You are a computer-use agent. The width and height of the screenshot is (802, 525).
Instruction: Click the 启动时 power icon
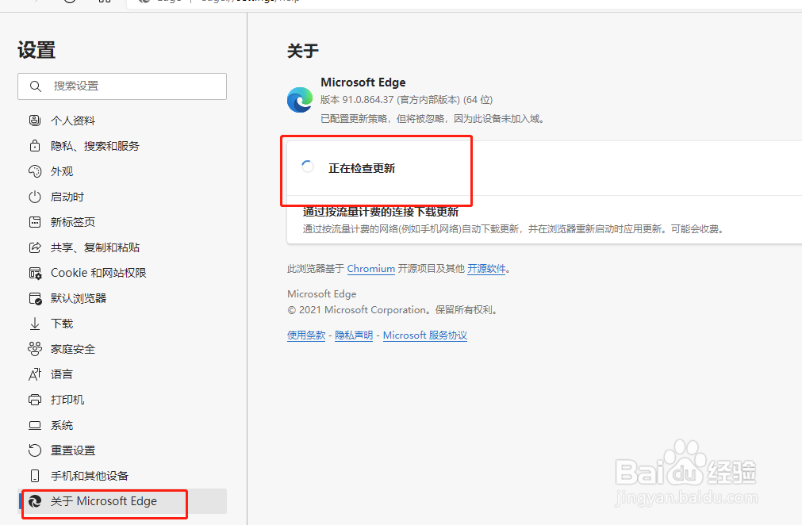point(35,197)
